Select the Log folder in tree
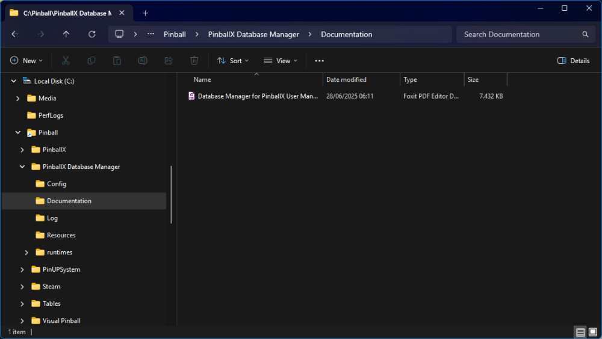Screen dimensions: 602x339 (x=52, y=218)
